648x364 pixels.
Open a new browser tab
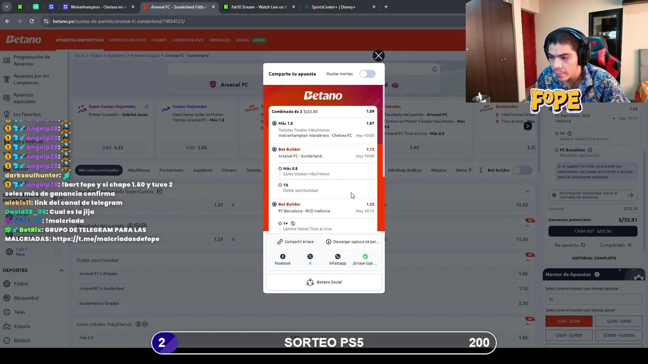(386, 7)
